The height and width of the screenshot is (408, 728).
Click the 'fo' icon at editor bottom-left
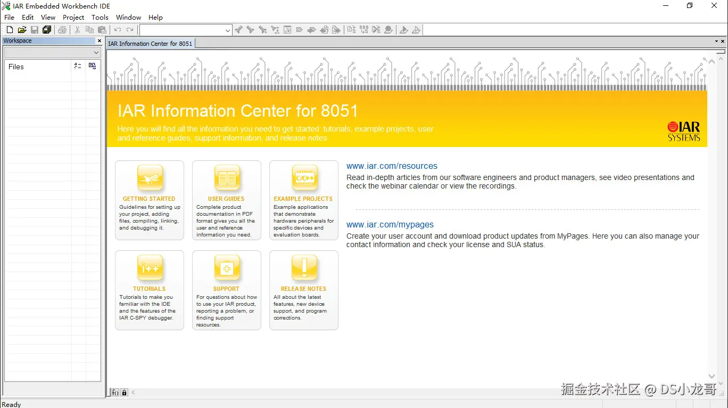115,393
